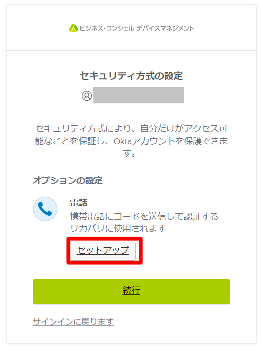
Task: Click the gray masked username box
Action: tap(139, 95)
